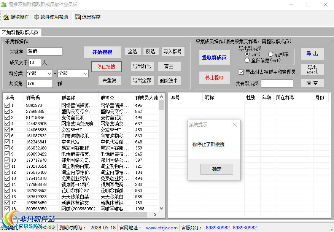This screenshot has height=232, width=334.
Task: Uncheck row 10 checkbox for group 170717678
Action: point(7,160)
